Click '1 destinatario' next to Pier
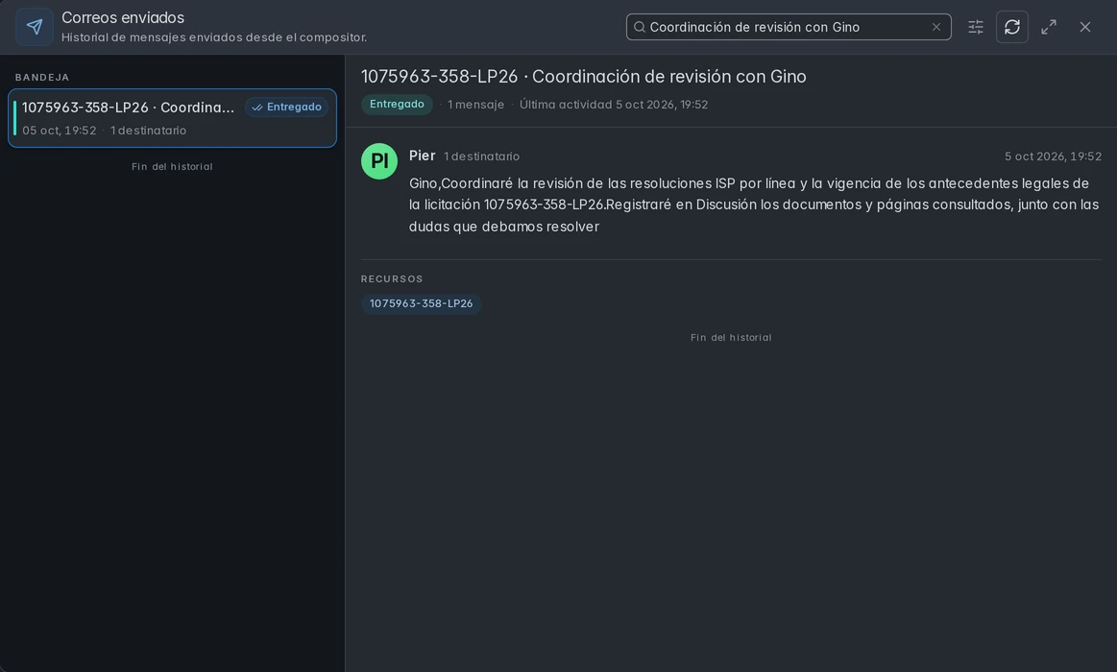1117x672 pixels. click(x=481, y=156)
